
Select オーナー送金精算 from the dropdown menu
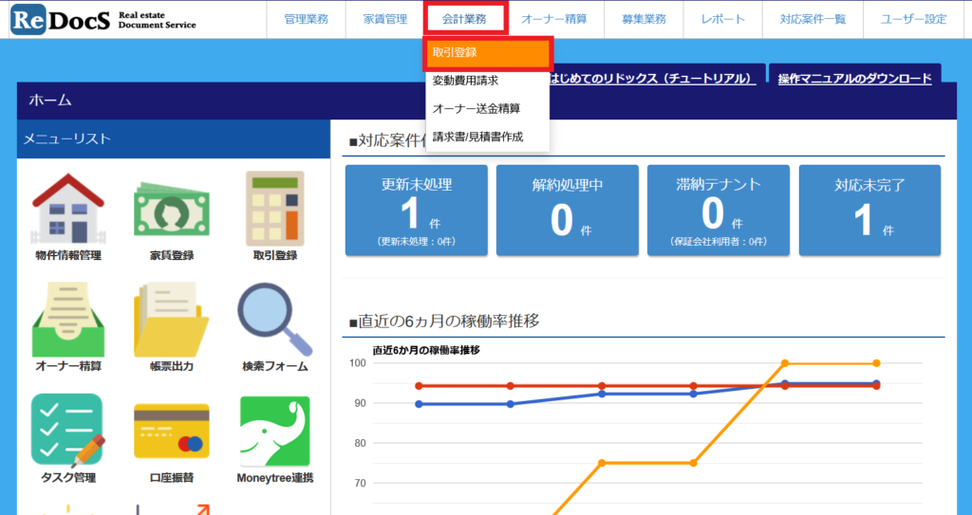point(488,108)
